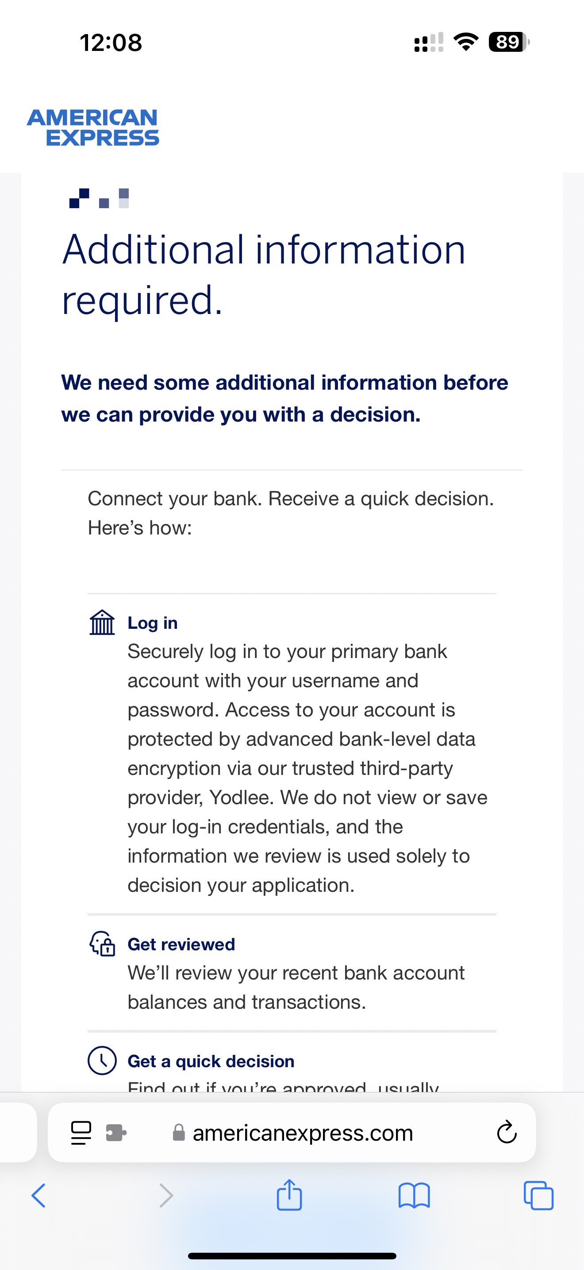Select the Log in step heading
This screenshot has width=584, height=1270.
coord(153,623)
